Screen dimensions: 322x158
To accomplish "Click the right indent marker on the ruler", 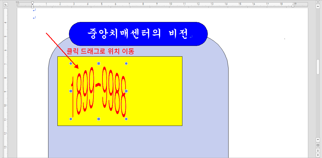I will [x=293, y=6].
